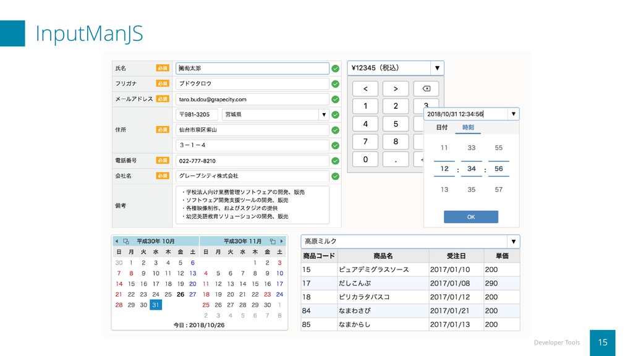Image resolution: width=633 pixels, height=356 pixels.
Task: Open the 2018/10/31 datetime picker dropdown
Action: coord(513,114)
